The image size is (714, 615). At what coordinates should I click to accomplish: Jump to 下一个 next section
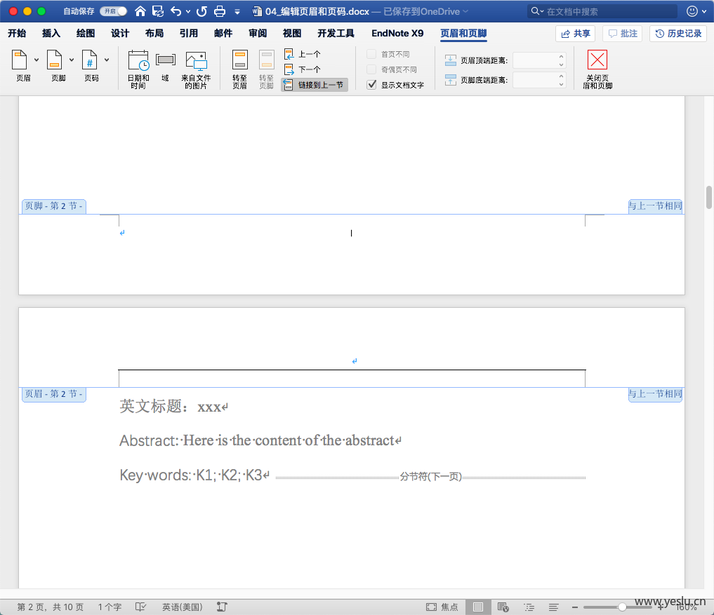point(303,69)
